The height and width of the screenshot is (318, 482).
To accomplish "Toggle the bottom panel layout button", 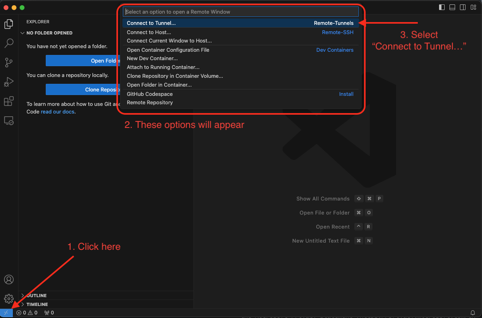I will 452,7.
